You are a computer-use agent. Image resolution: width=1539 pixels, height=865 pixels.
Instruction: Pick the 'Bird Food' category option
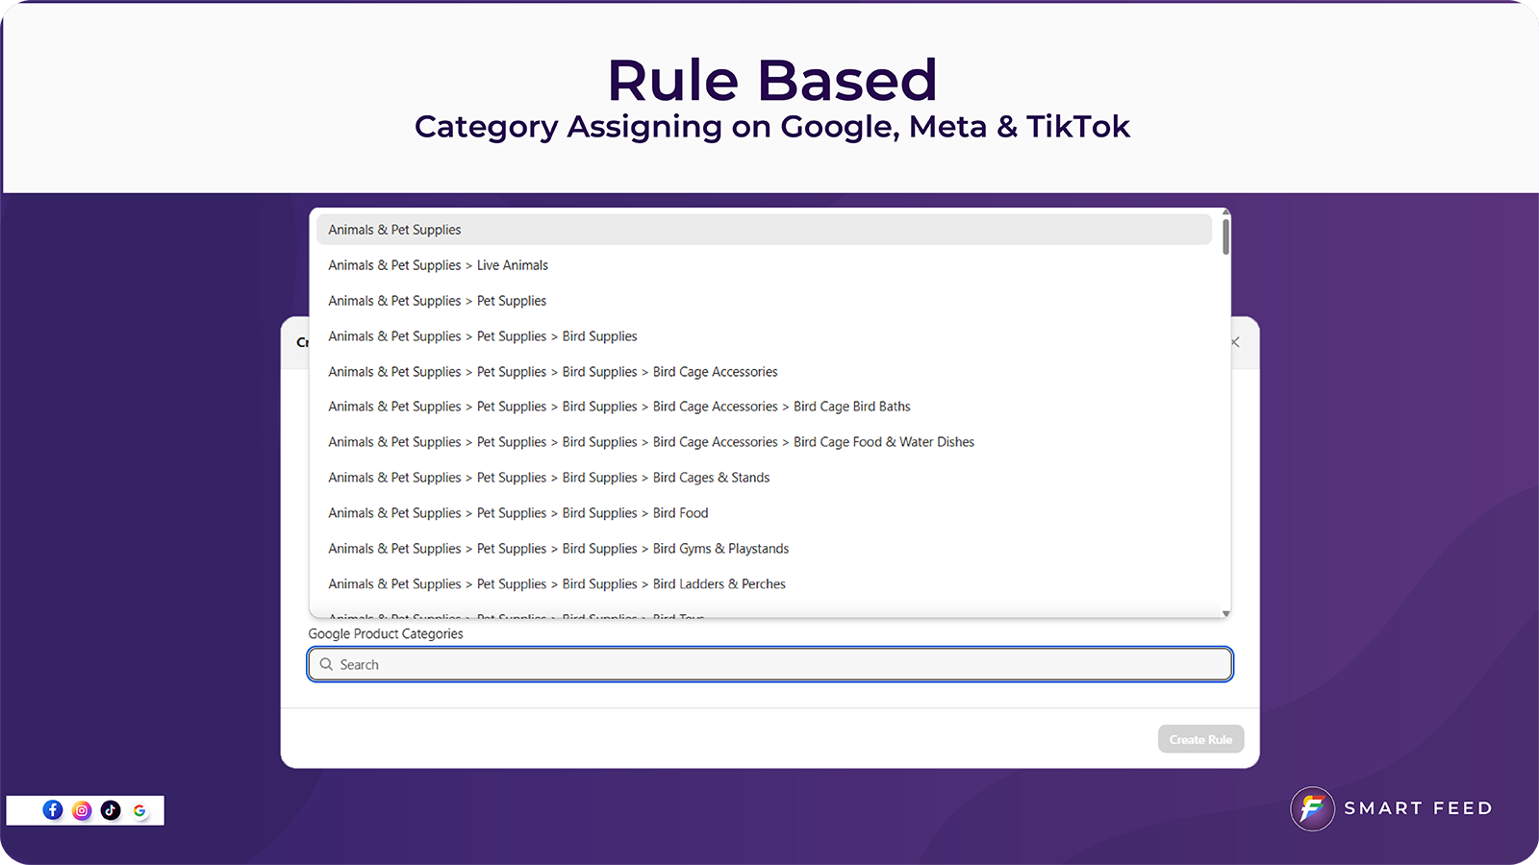click(x=764, y=513)
